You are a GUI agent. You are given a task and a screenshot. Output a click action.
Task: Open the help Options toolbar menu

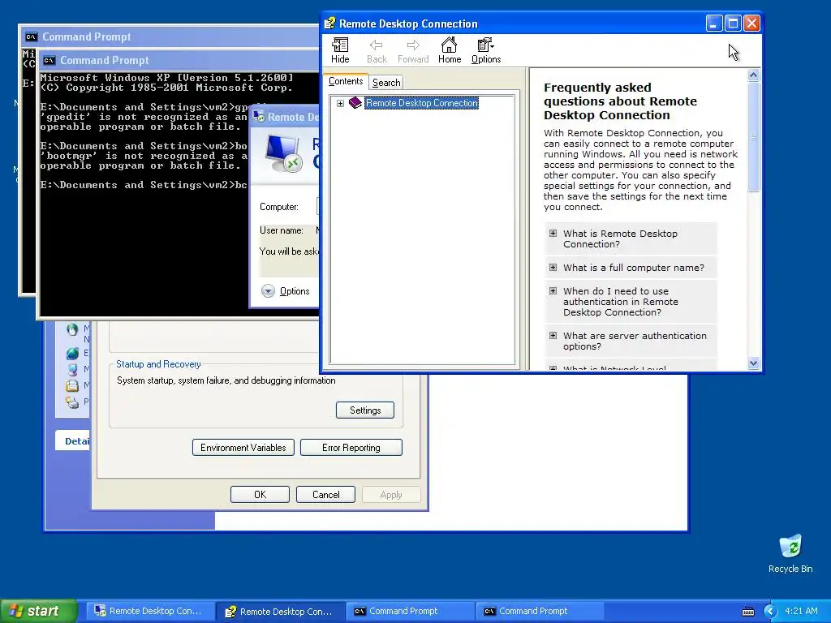[486, 51]
